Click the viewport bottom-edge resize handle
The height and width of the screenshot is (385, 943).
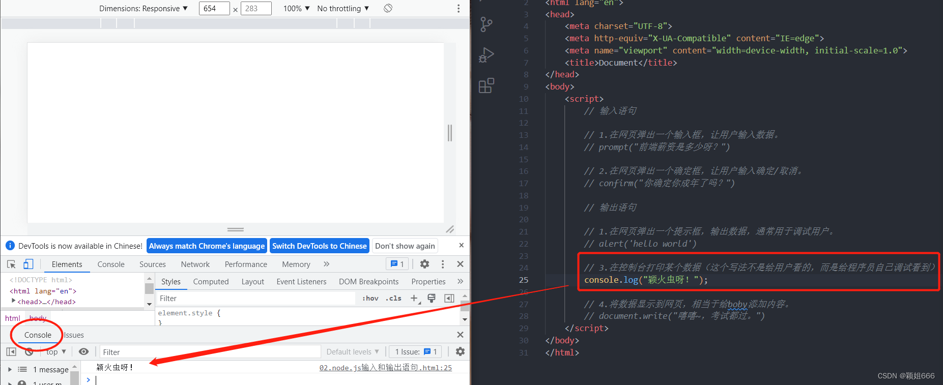(x=235, y=229)
